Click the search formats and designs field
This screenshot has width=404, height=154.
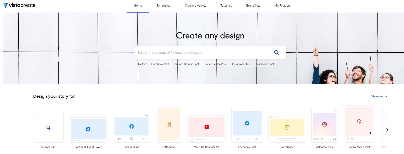click(202, 53)
